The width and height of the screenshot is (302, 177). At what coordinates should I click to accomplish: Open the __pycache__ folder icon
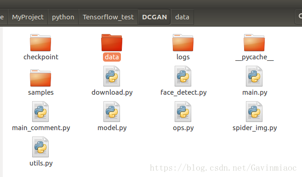point(254,43)
